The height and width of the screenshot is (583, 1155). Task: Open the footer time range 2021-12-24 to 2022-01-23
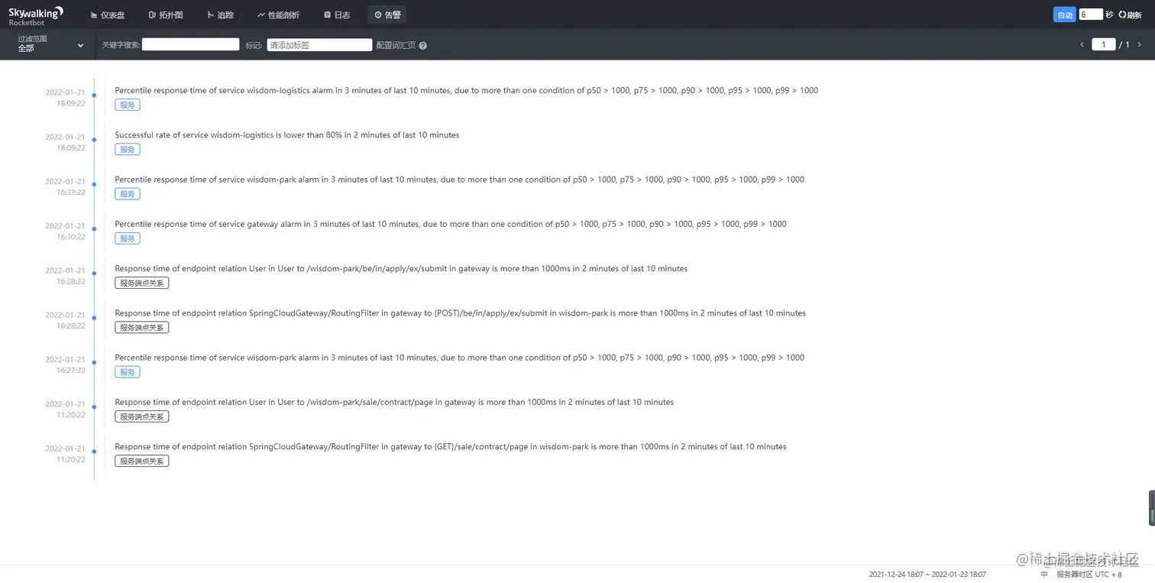click(x=927, y=575)
